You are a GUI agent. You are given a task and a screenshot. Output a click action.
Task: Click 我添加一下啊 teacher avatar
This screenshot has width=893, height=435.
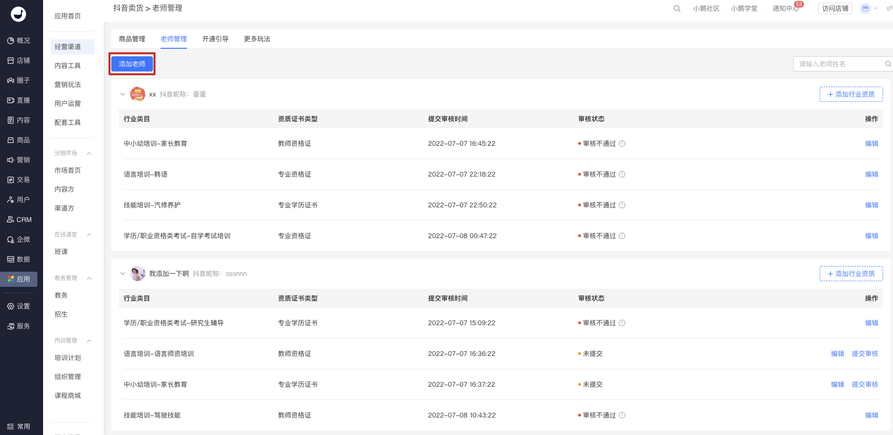point(138,274)
